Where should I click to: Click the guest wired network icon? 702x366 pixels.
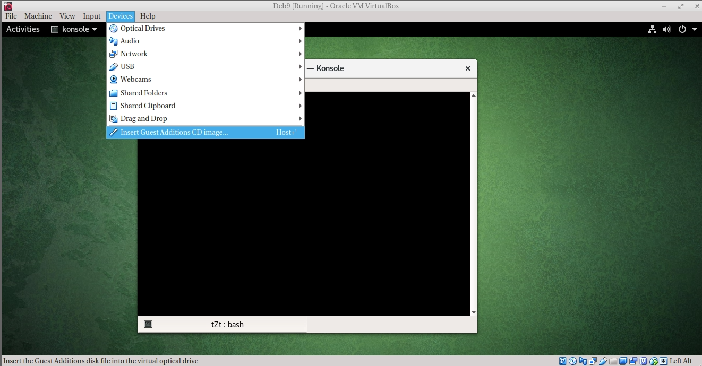coord(652,29)
